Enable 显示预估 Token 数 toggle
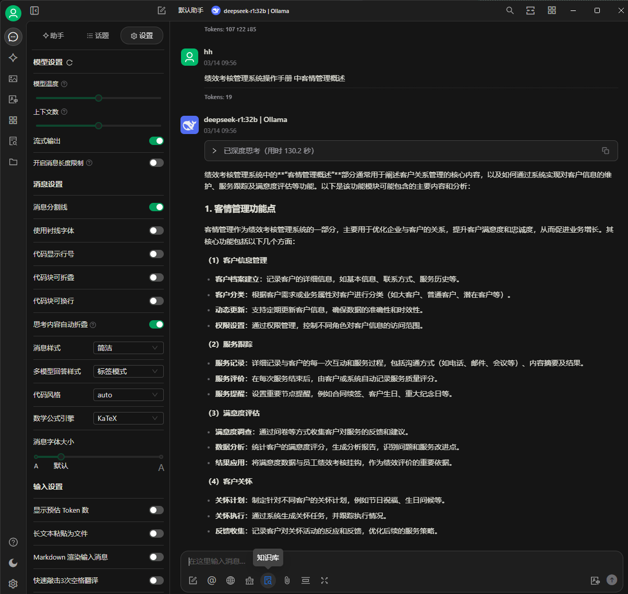The height and width of the screenshot is (594, 628). 156,510
